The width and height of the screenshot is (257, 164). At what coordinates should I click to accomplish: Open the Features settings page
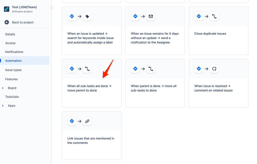point(11,79)
